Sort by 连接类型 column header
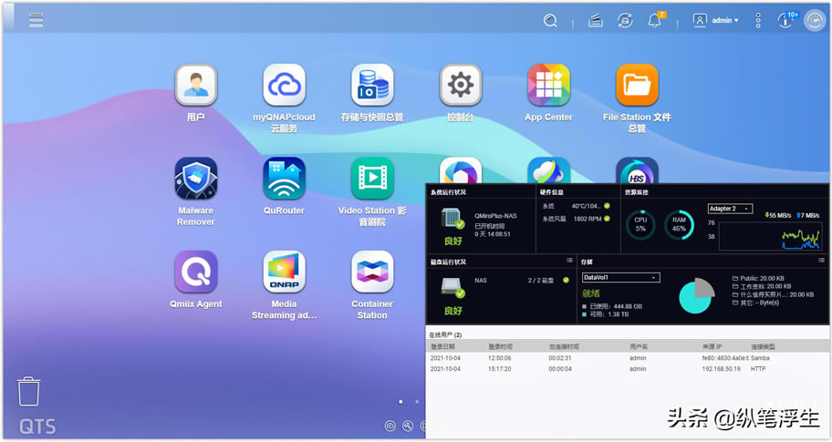832x442 pixels. tap(763, 346)
